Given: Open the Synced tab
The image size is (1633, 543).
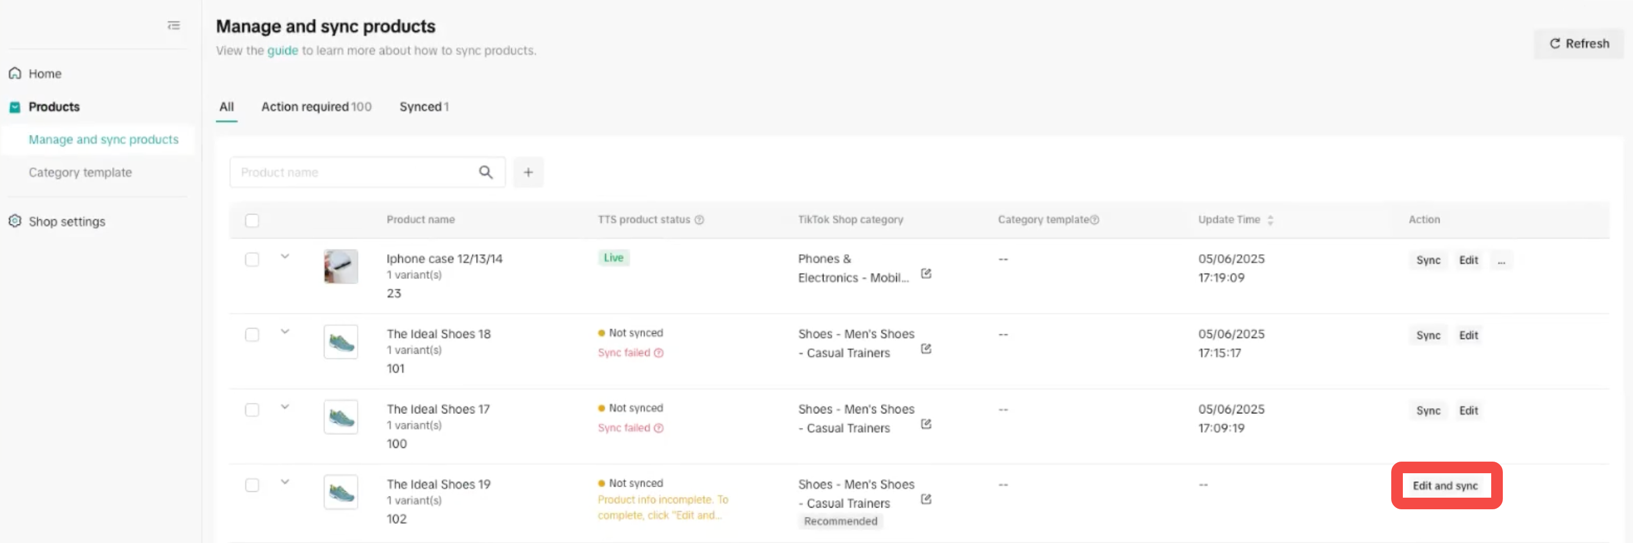Looking at the screenshot, I should 424,106.
